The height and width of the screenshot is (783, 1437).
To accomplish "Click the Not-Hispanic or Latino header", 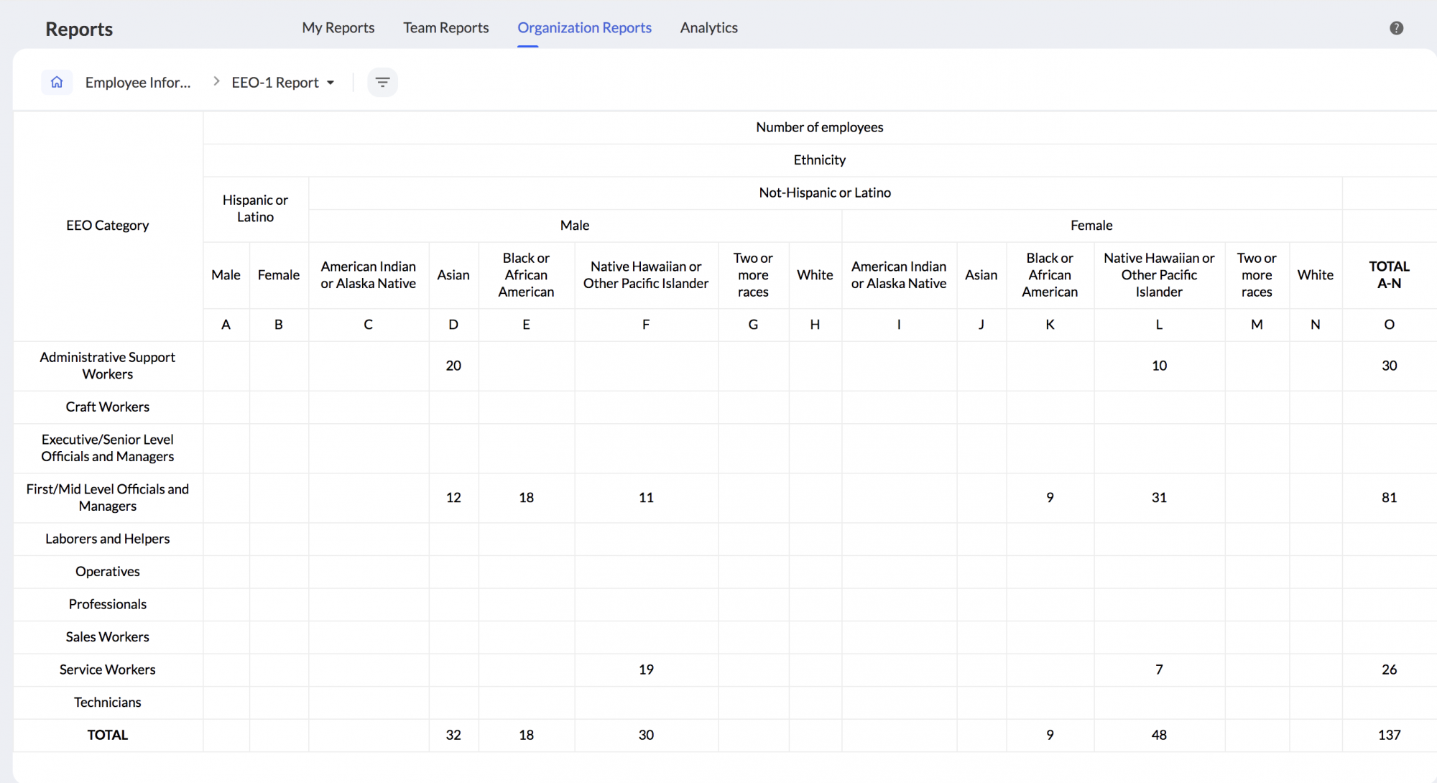I will coord(825,193).
